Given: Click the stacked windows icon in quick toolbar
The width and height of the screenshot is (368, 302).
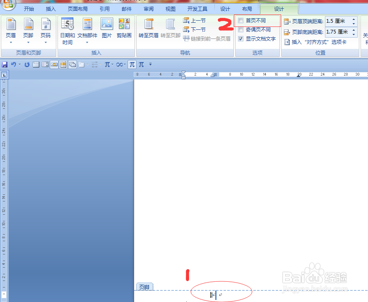Looking at the screenshot, I should tap(72, 65).
